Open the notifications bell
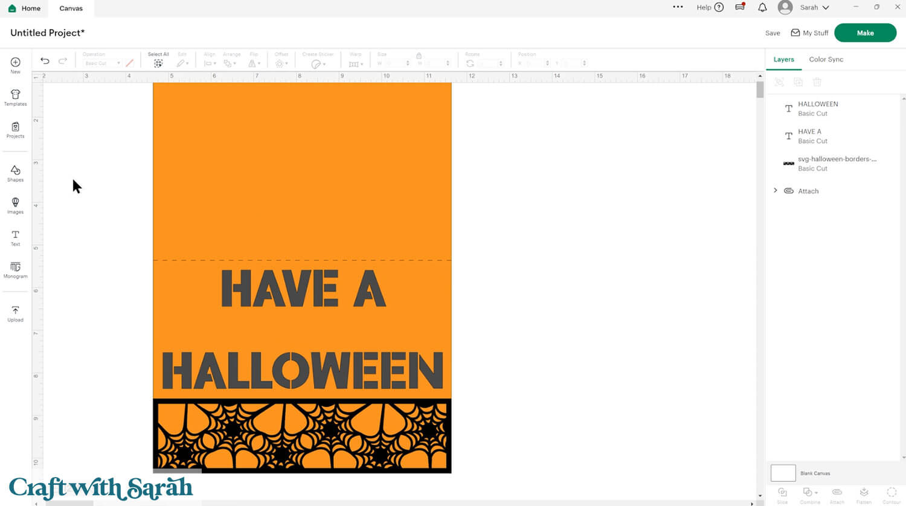This screenshot has height=506, width=906. [x=762, y=8]
